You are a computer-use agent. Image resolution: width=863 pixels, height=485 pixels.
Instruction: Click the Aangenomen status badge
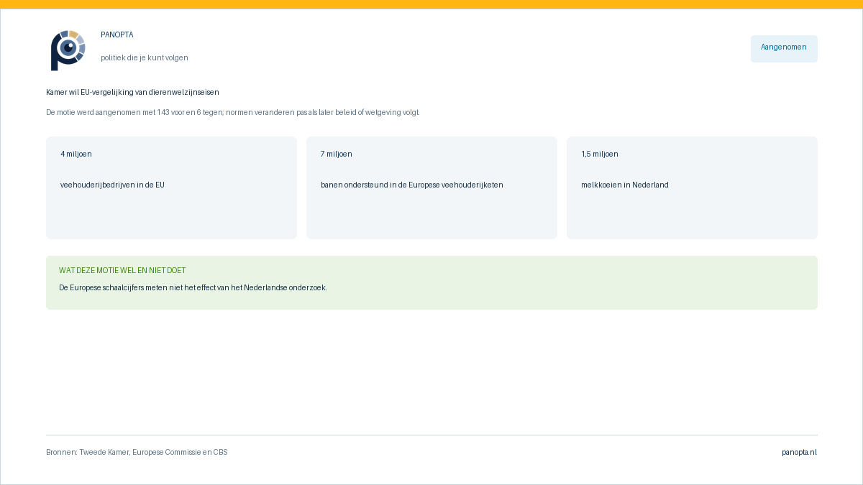(x=784, y=49)
